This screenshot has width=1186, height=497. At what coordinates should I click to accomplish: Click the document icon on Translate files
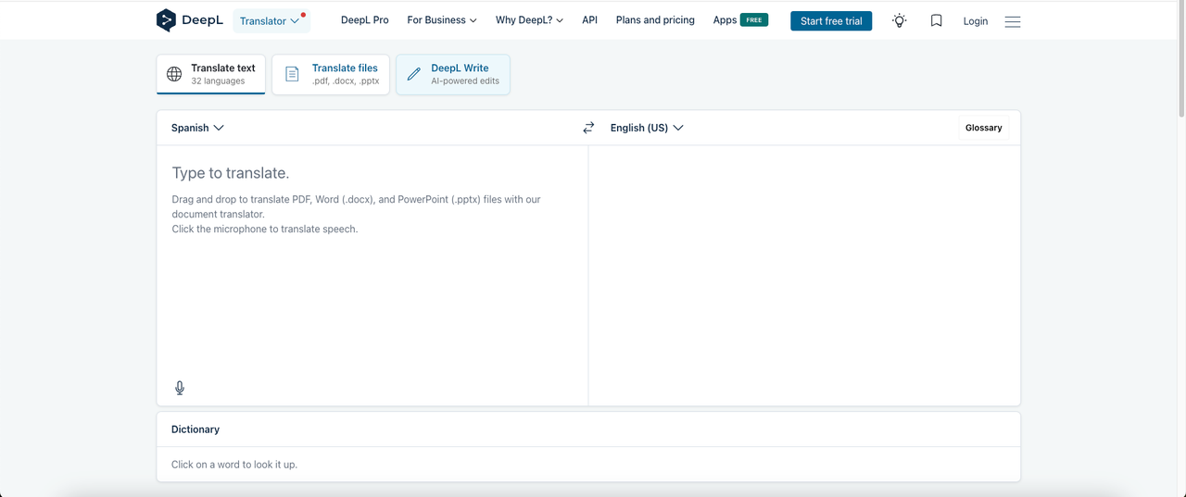292,74
